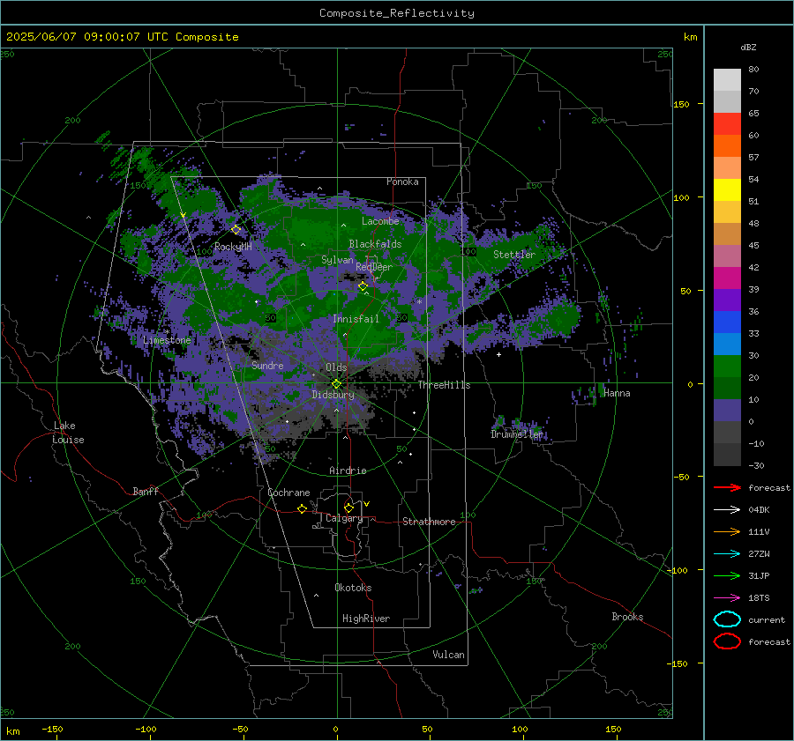Click the yellow diamond marker near RockyMH
The image size is (794, 741).
click(x=236, y=230)
